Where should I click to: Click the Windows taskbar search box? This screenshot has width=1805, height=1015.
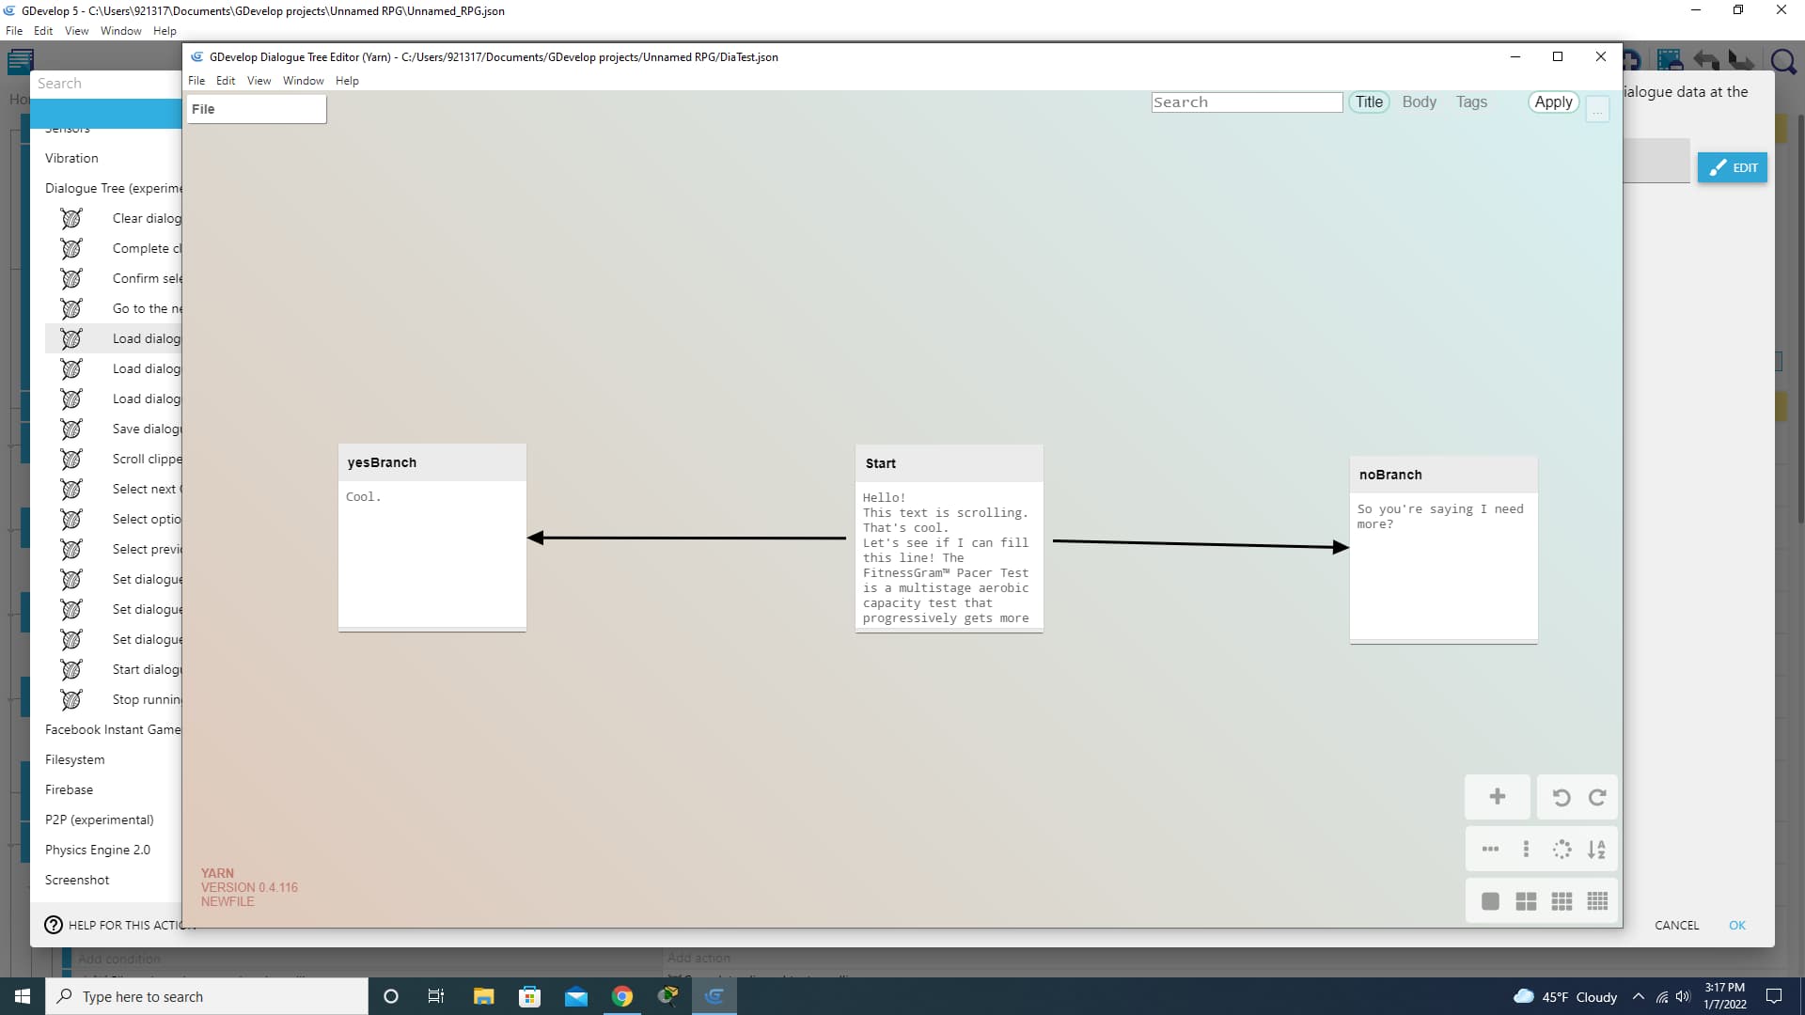click(x=207, y=996)
